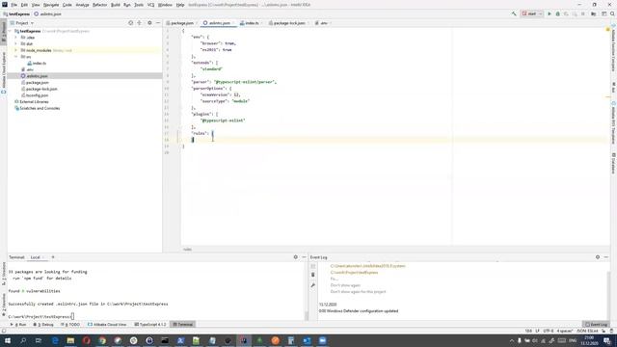The image size is (617, 347).
Task: Click the green Run button in toolbar
Action: click(x=550, y=13)
